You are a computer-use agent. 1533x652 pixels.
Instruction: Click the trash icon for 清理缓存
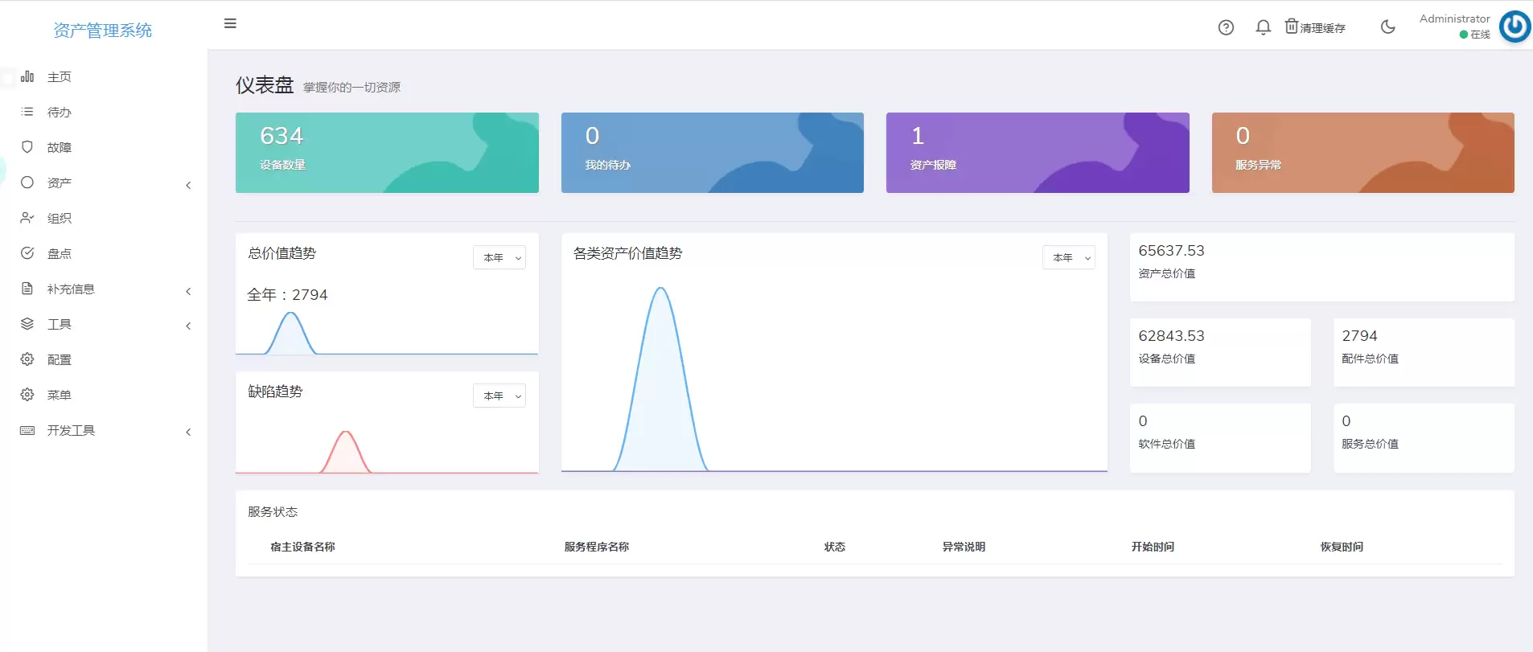coord(1291,27)
